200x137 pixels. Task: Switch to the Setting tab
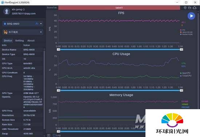tap(19, 40)
